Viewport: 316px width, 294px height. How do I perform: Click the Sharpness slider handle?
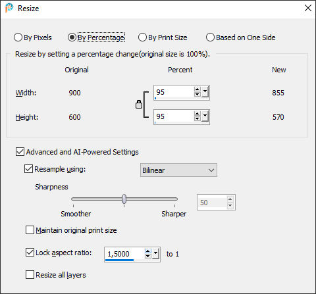coord(124,199)
